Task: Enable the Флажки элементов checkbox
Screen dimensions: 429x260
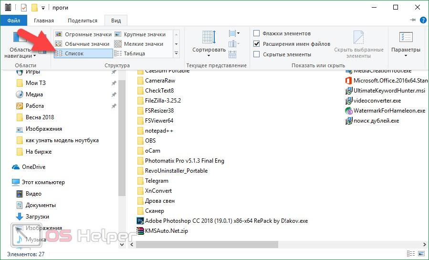Action: point(257,33)
